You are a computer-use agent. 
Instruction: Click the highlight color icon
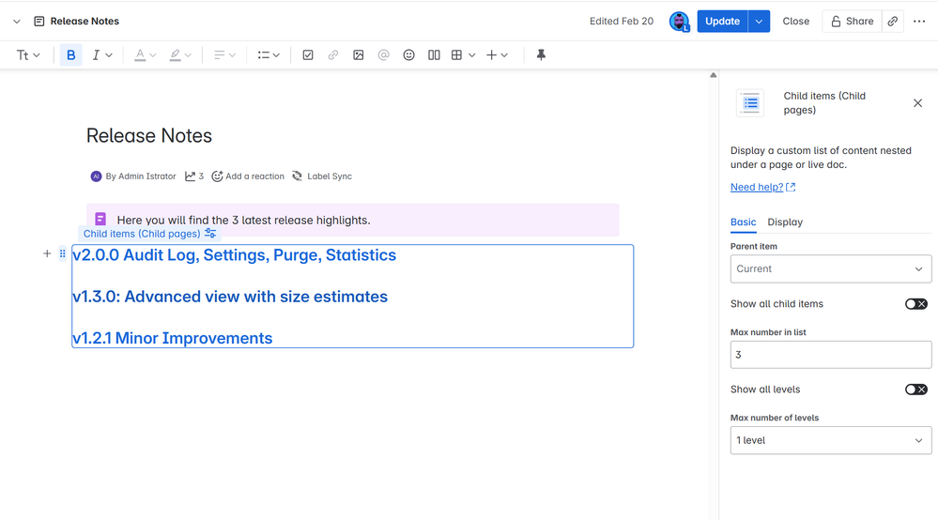(175, 55)
